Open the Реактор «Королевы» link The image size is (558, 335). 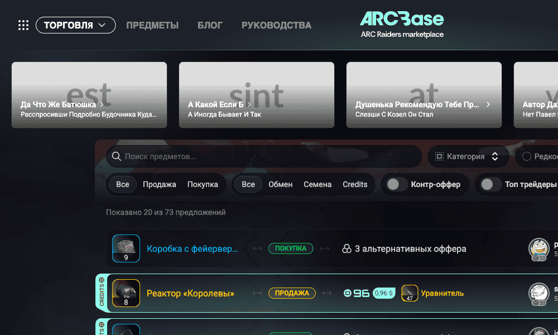tap(190, 293)
